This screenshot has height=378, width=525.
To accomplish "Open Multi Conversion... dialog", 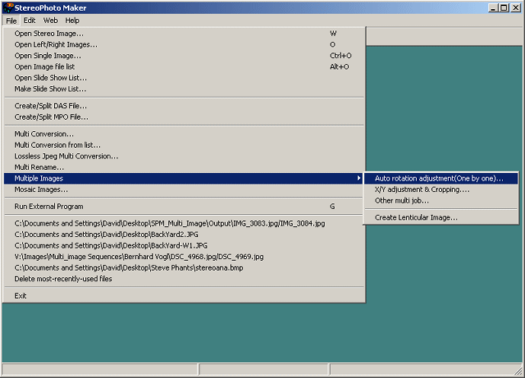I will [x=184, y=134].
